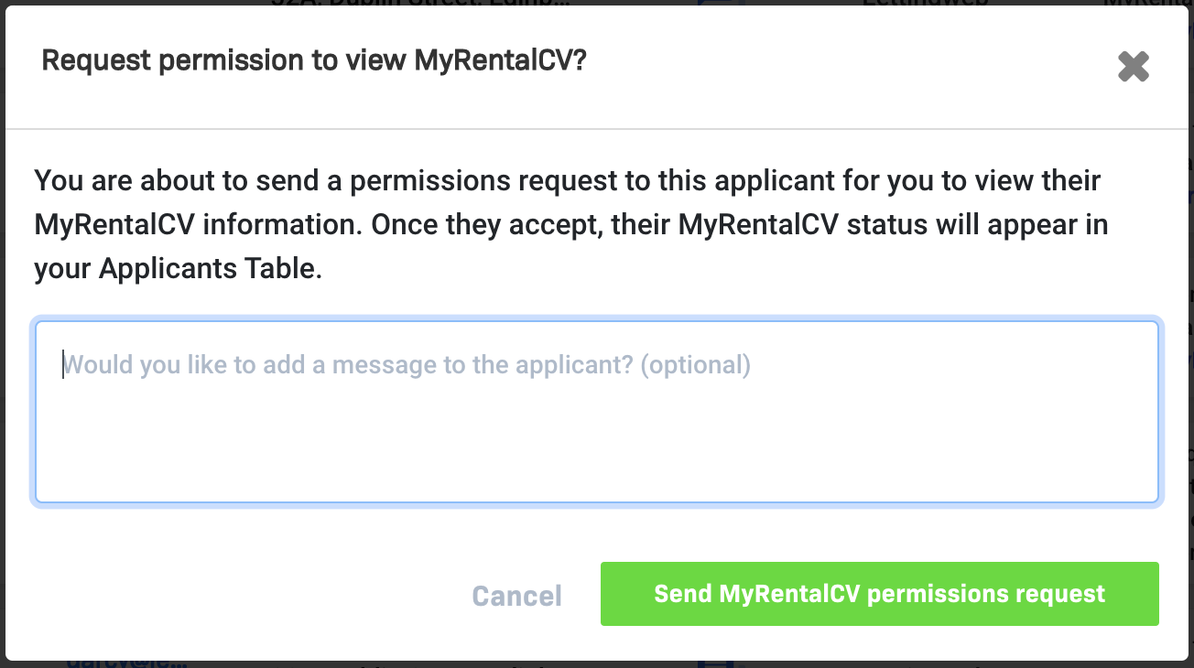The width and height of the screenshot is (1194, 668).
Task: Click the "Request permission to view MyRentalCV?" heading
Action: tap(314, 61)
